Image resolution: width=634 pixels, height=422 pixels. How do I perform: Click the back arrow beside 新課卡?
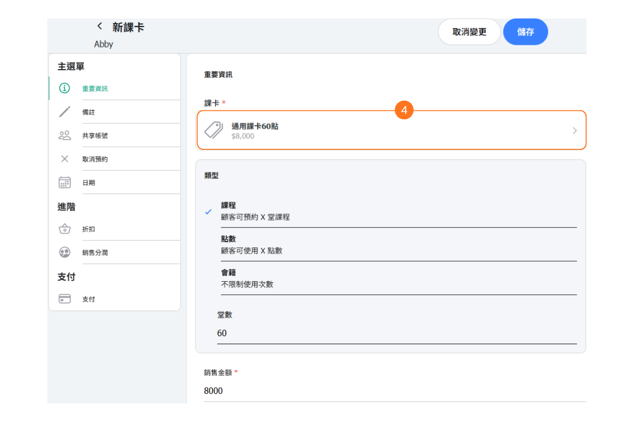click(x=99, y=26)
